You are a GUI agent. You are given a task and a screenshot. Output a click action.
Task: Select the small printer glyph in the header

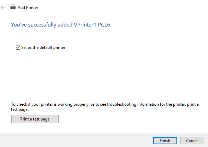tap(13, 7)
